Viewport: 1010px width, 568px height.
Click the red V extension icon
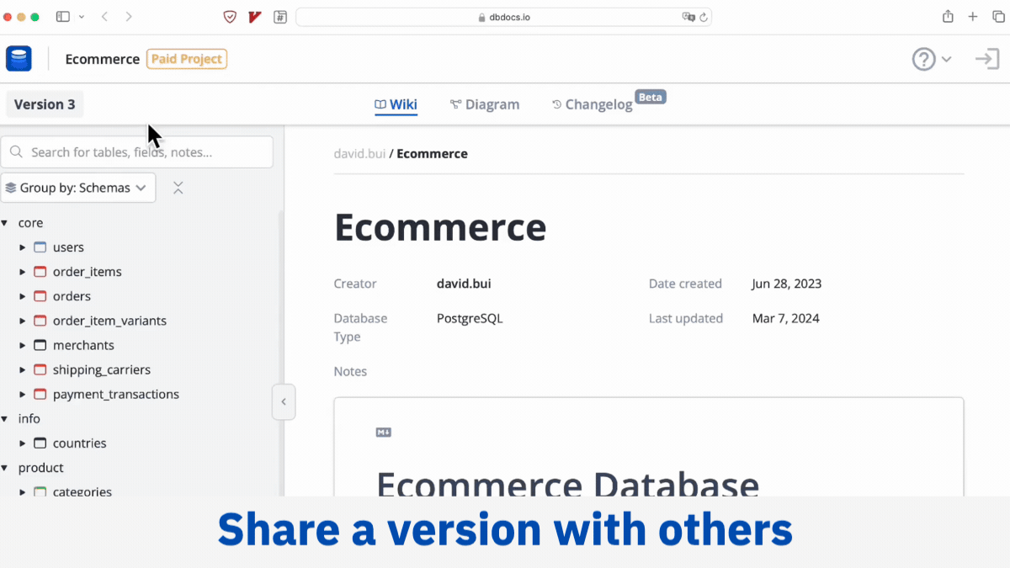point(255,17)
